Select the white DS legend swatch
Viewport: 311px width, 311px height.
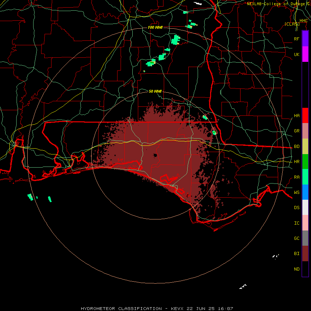(x=305, y=207)
